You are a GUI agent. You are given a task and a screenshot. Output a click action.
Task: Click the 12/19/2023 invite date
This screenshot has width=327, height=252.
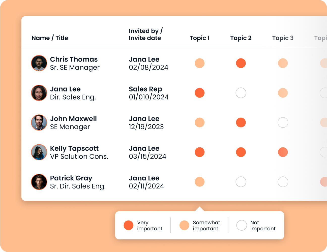[146, 127]
